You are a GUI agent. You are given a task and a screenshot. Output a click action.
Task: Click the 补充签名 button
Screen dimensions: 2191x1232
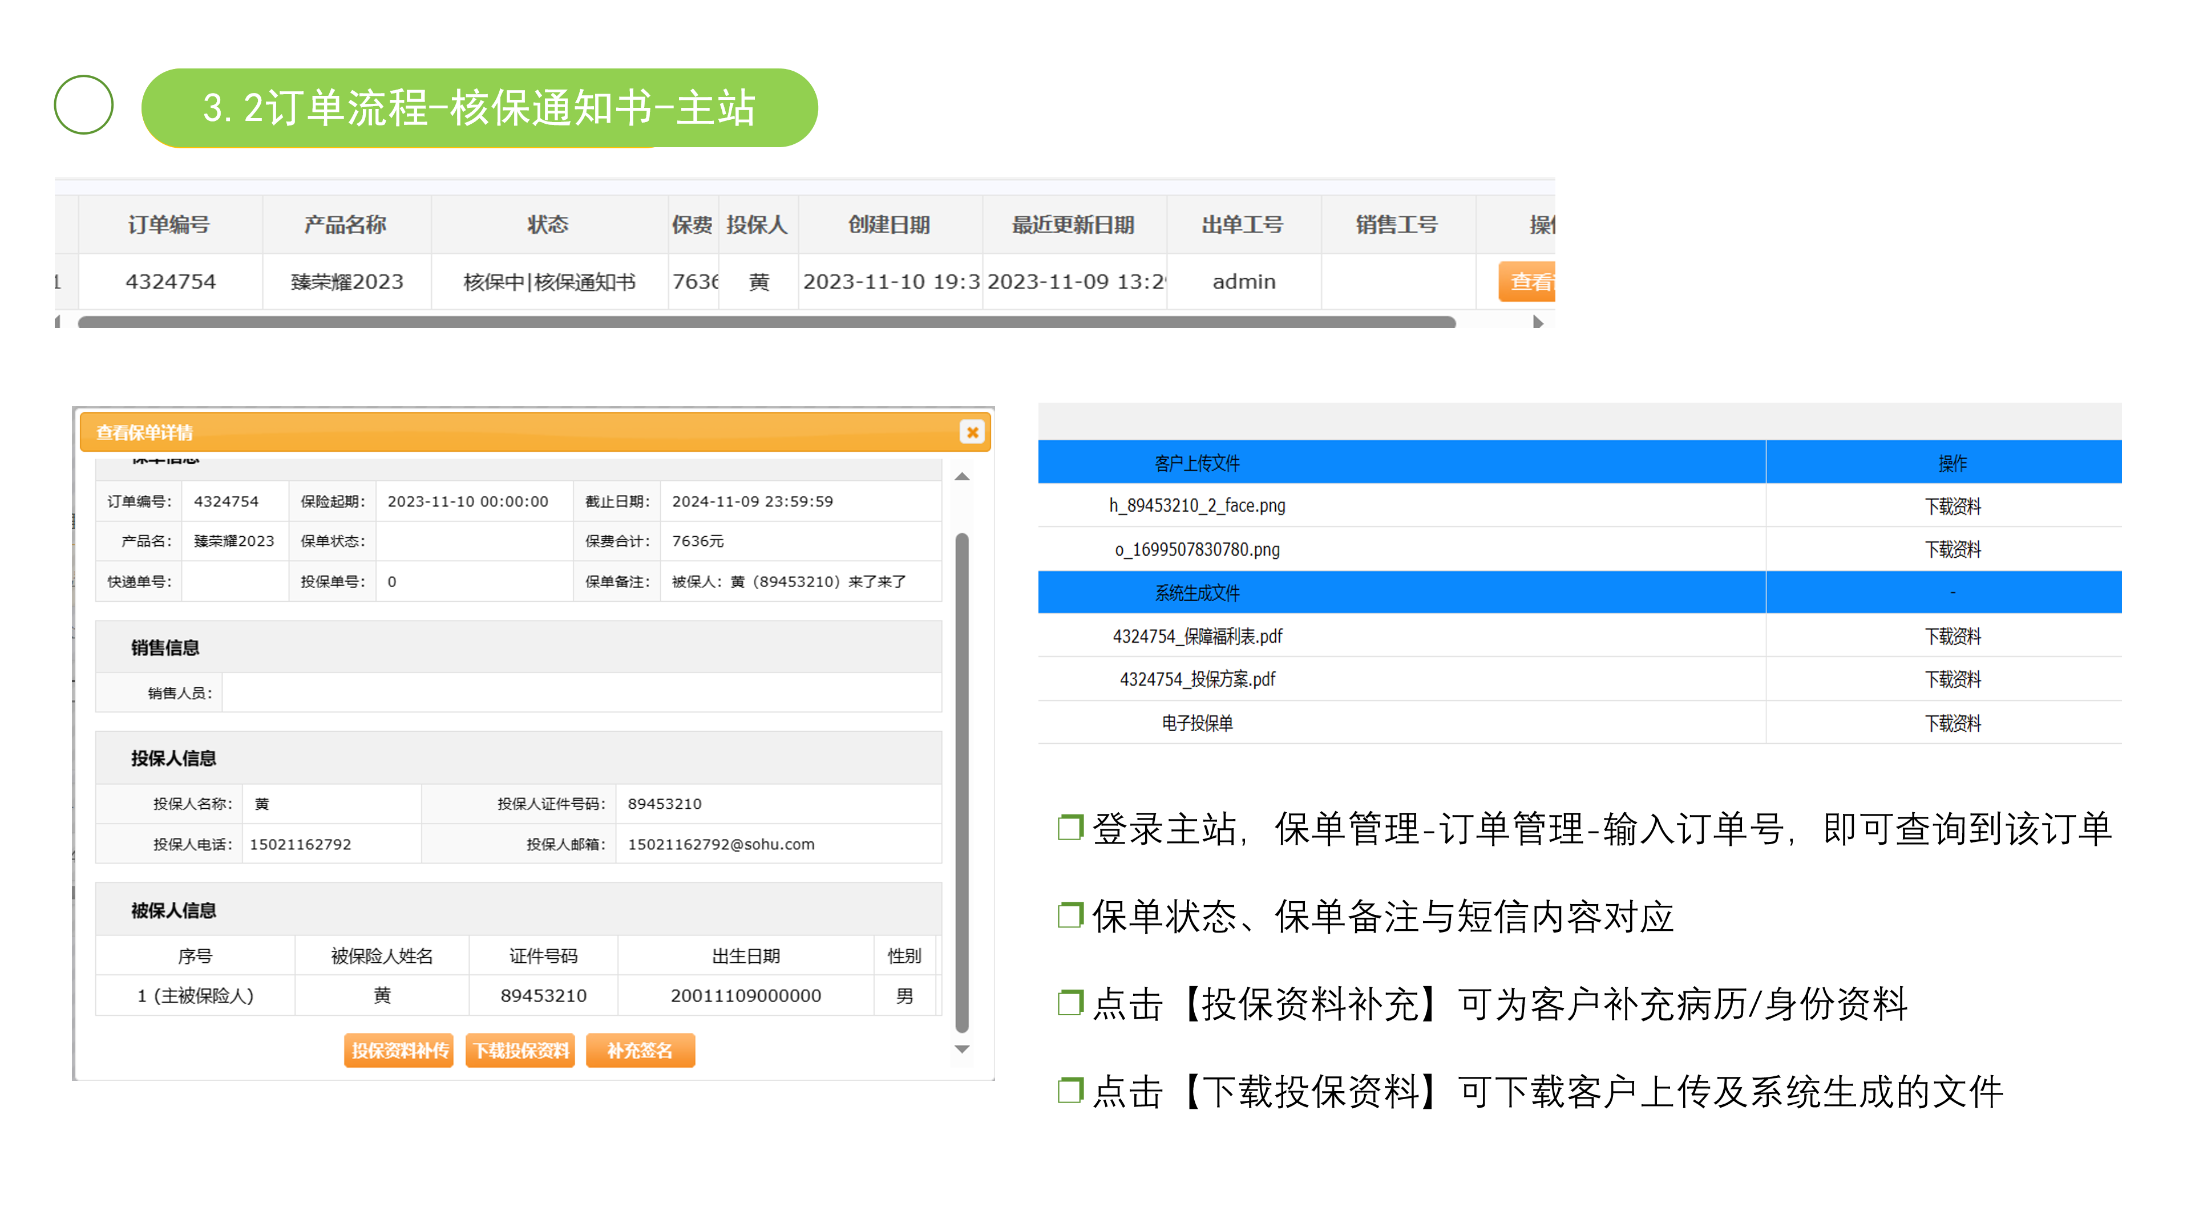coord(640,1050)
